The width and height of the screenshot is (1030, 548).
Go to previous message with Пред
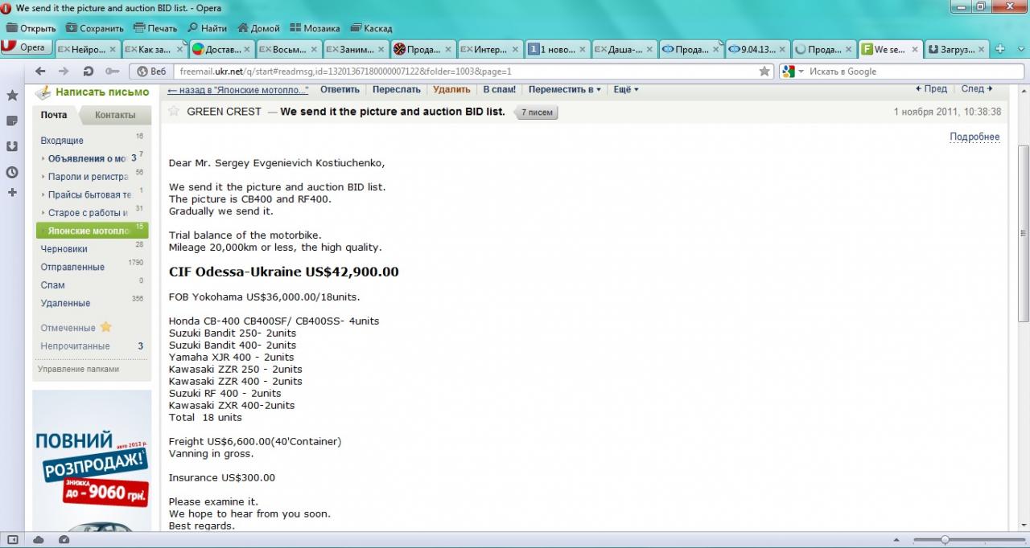click(x=932, y=89)
